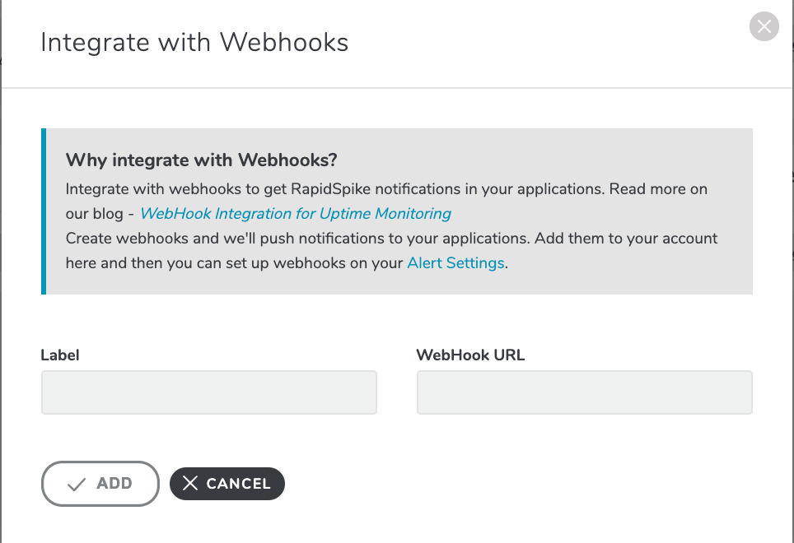794x543 pixels.
Task: Add the new webhook
Action: 100,483
